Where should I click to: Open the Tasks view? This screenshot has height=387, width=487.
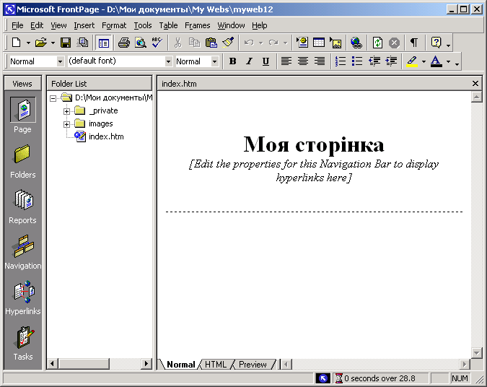tap(22, 343)
